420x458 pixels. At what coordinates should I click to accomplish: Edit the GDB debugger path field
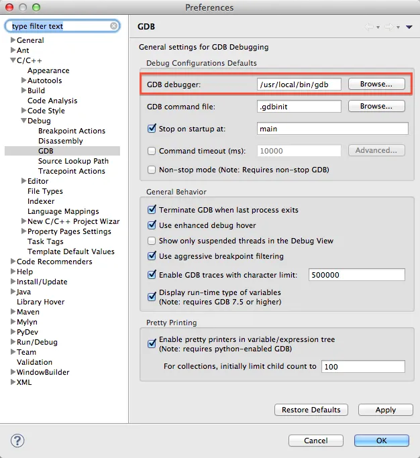(x=299, y=84)
